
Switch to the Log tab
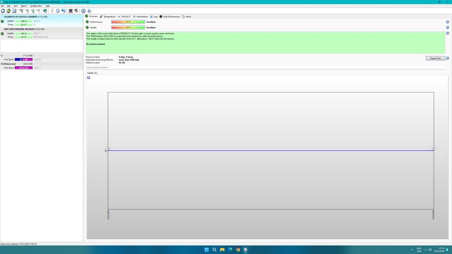[154, 17]
